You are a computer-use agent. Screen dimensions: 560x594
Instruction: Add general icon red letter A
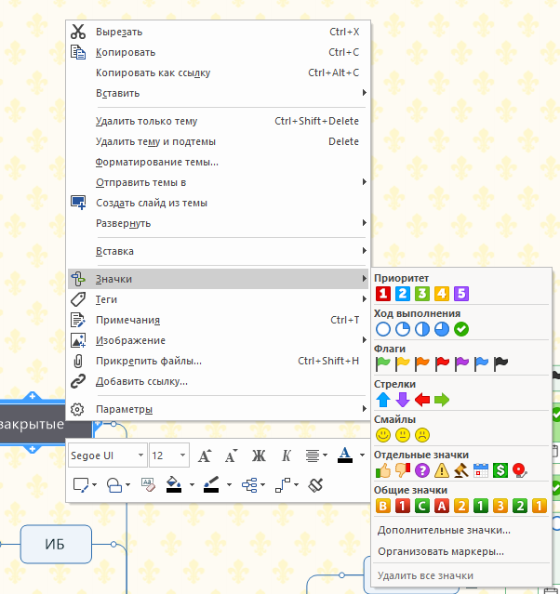pos(442,506)
